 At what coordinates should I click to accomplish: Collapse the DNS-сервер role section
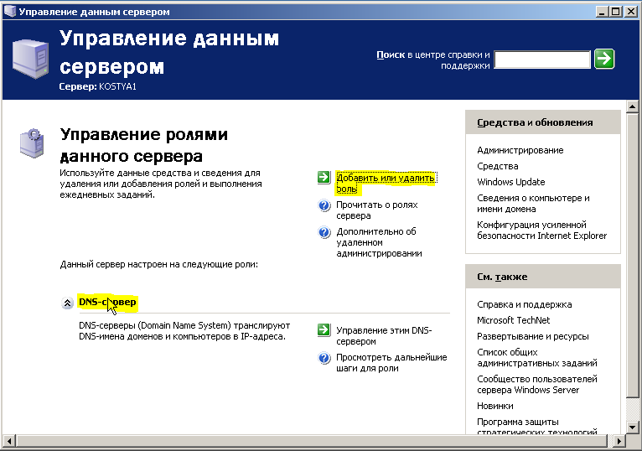click(67, 303)
